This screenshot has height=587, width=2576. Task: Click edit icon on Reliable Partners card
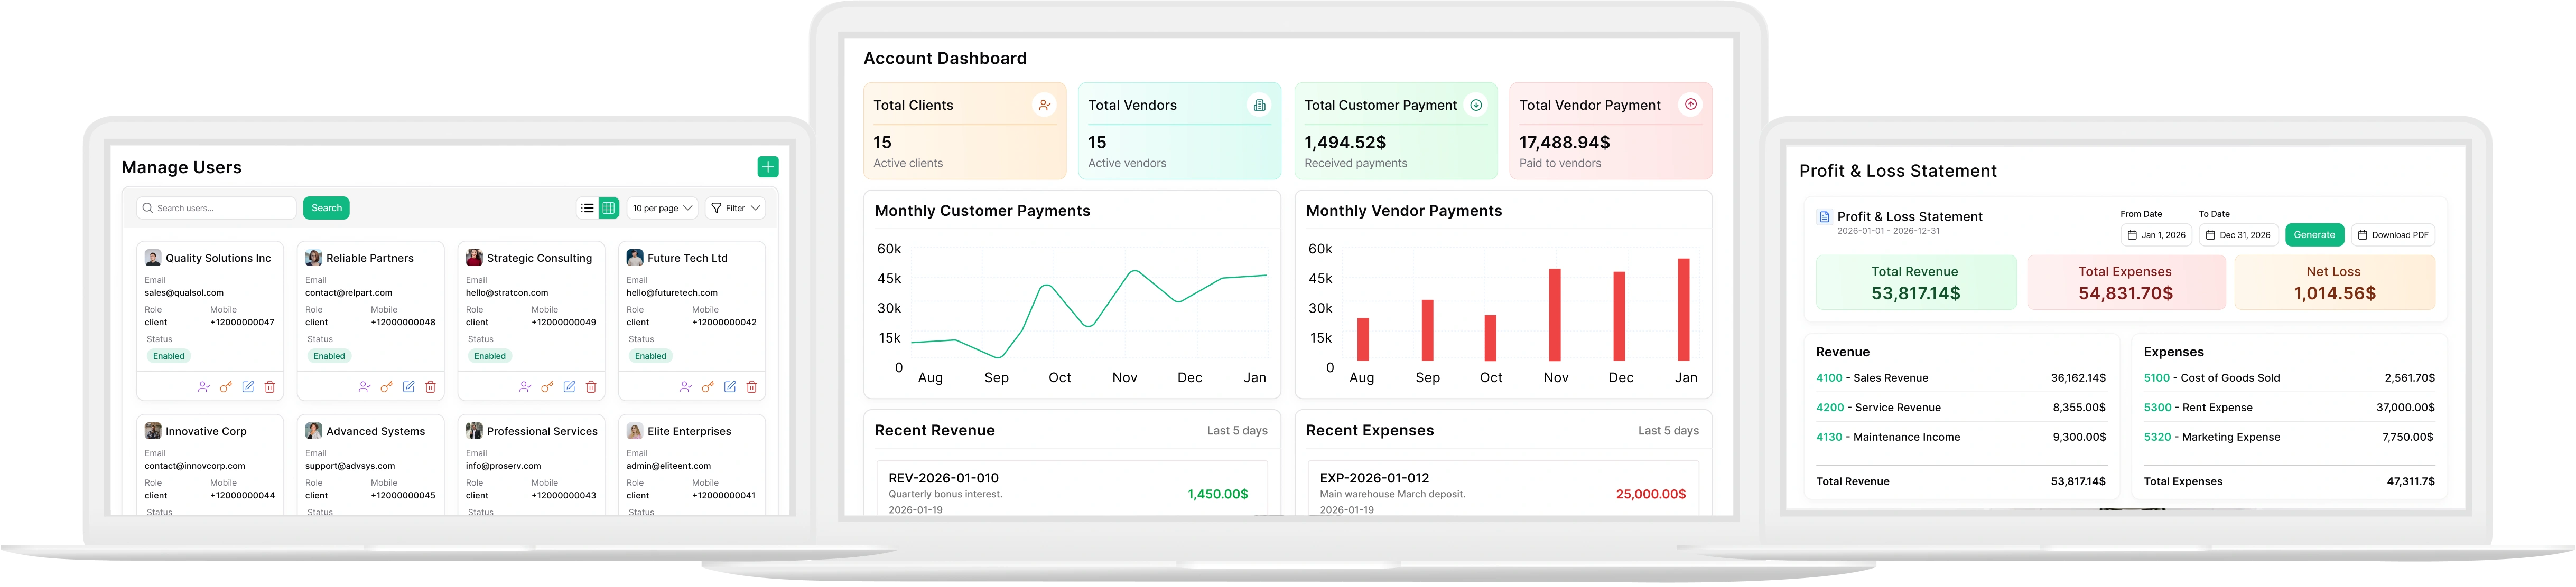[408, 386]
